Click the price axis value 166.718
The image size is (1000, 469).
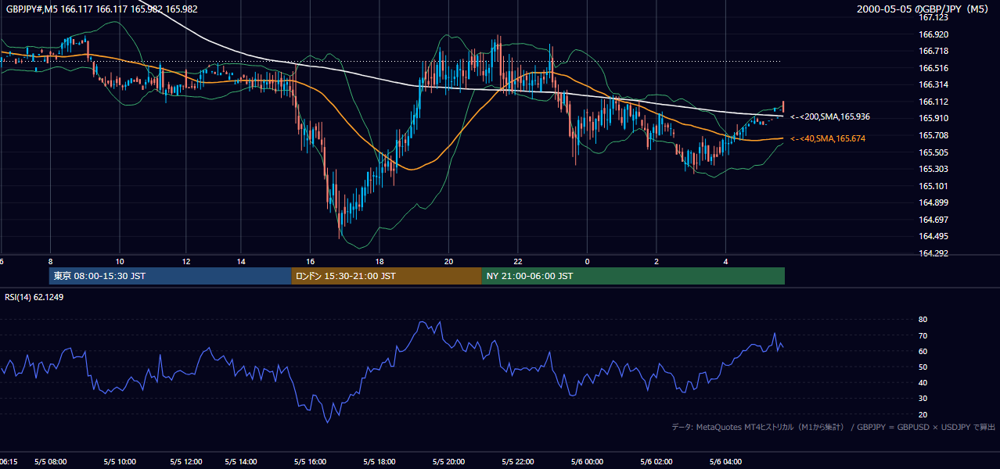[933, 51]
